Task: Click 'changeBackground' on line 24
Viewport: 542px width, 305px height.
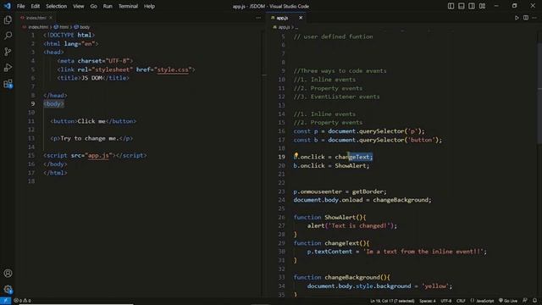Action: [x=401, y=200]
